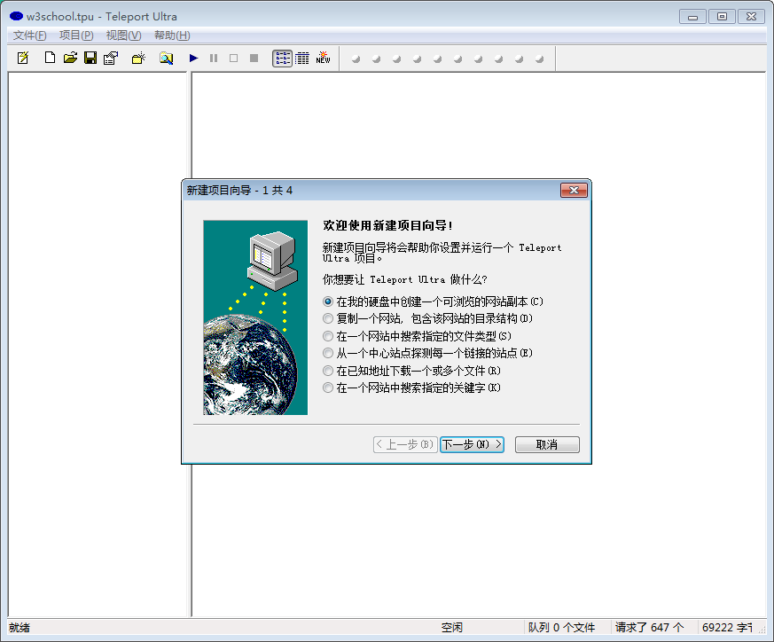Click the 下一步(N) button in wizard
The image size is (774, 642).
coord(472,444)
